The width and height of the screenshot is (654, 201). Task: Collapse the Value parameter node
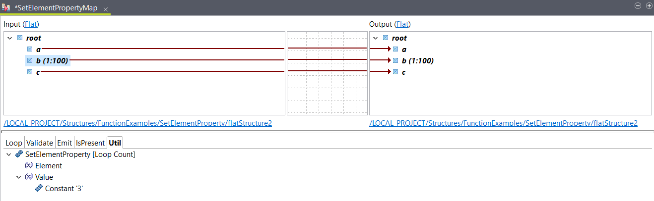pyautogui.click(x=19, y=177)
